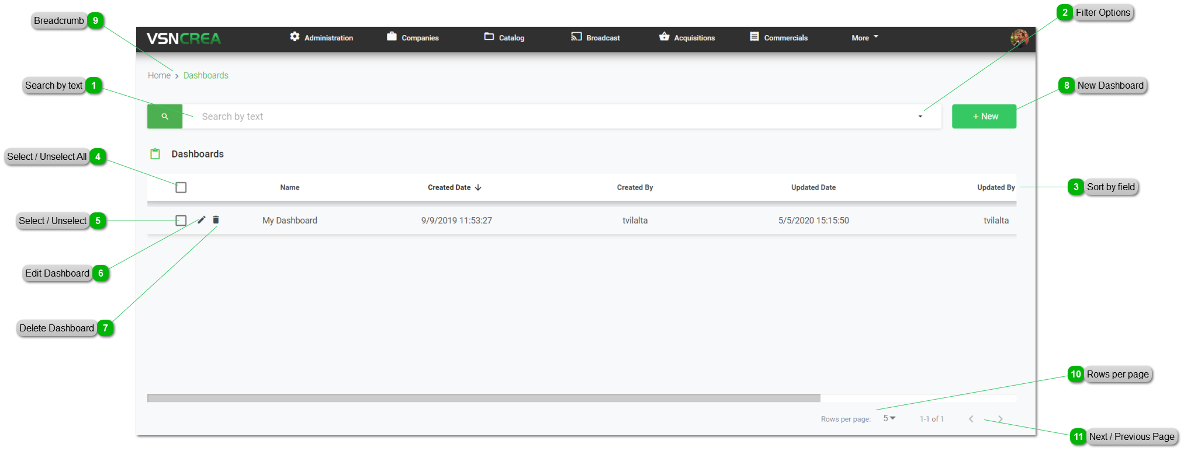1184x451 pixels.
Task: Expand the More menu
Action: pos(864,38)
